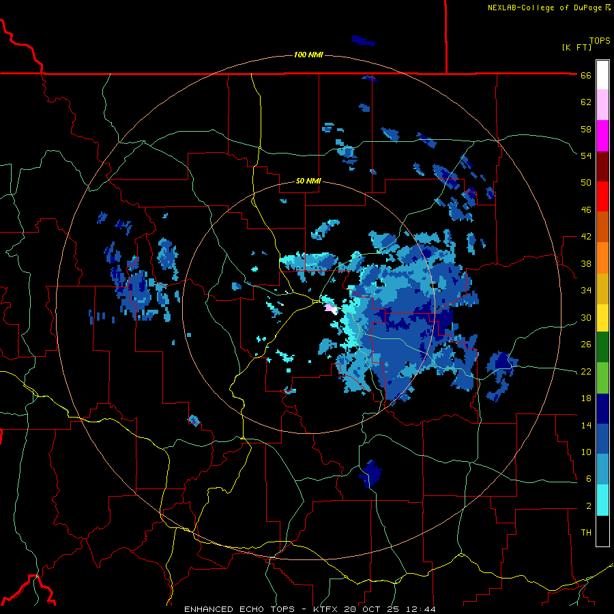Click the "TH" threshold legend label
614x614 pixels.
tap(586, 533)
